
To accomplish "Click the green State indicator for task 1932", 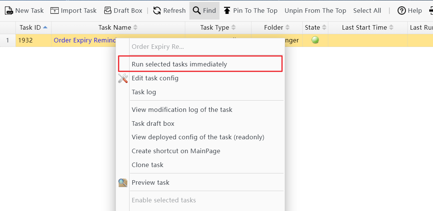I will [316, 40].
